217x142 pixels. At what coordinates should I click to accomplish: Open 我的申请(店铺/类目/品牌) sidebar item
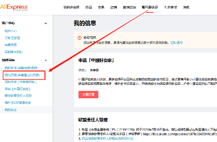coord(21,68)
